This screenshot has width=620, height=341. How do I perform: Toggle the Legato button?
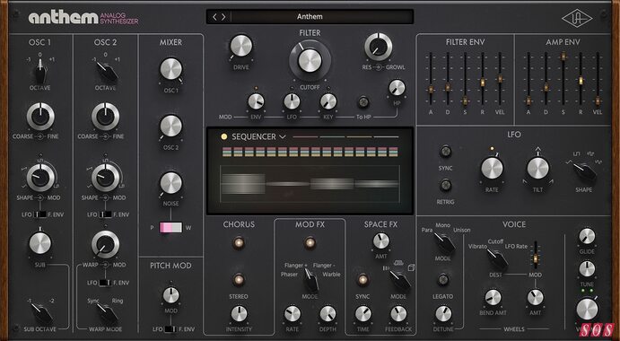point(443,280)
